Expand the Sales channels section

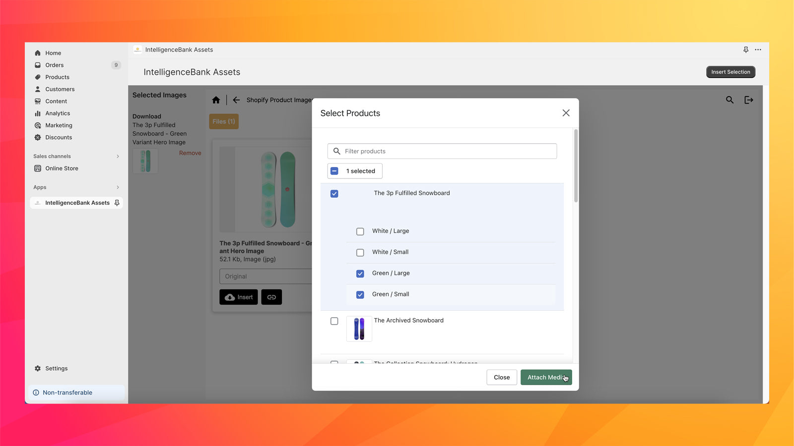click(118, 156)
